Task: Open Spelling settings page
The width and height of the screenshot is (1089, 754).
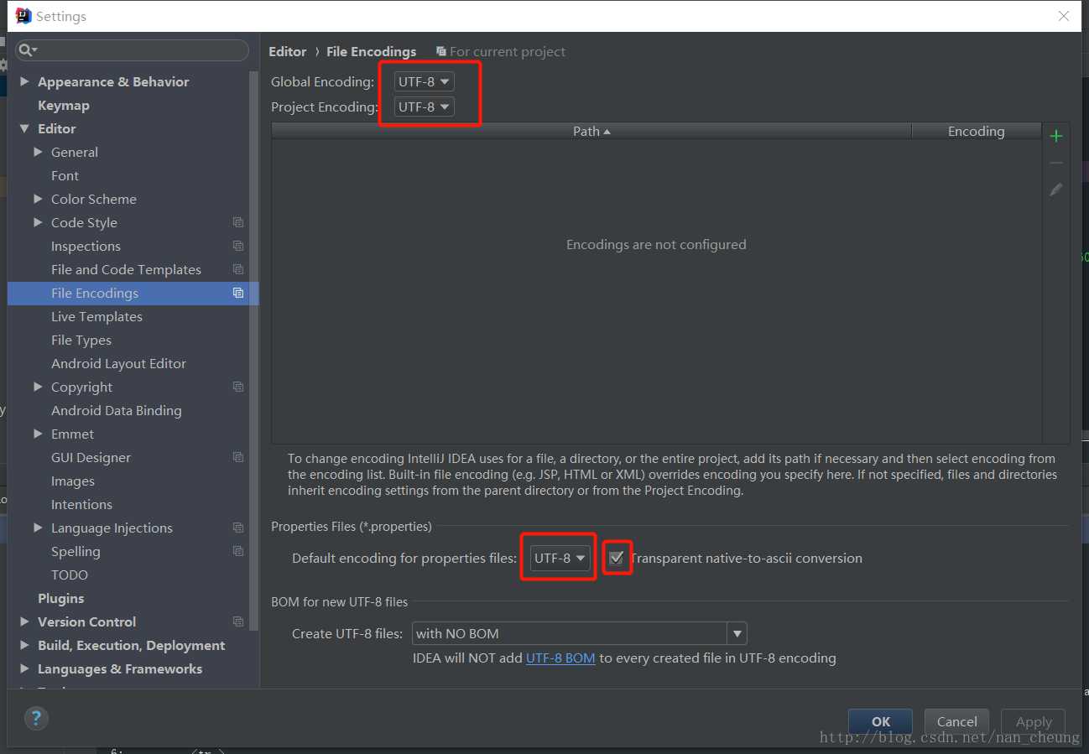Action: pos(76,551)
